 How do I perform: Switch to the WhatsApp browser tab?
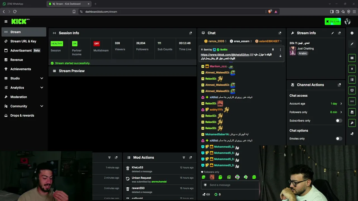(23, 4)
